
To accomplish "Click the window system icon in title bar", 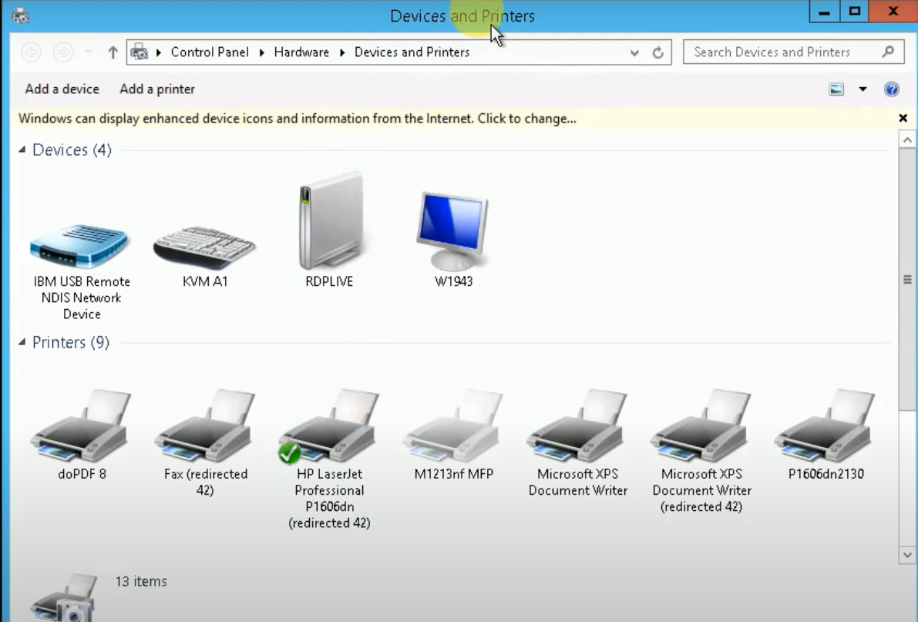I will coord(21,16).
